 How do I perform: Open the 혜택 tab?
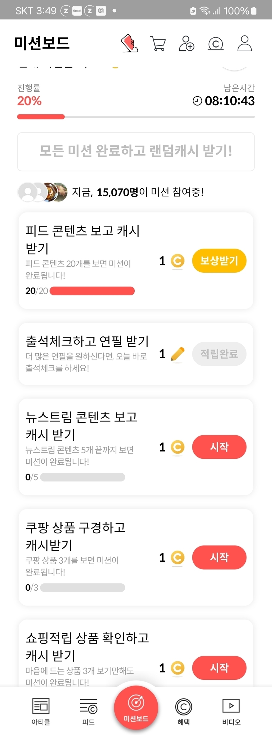184,711
